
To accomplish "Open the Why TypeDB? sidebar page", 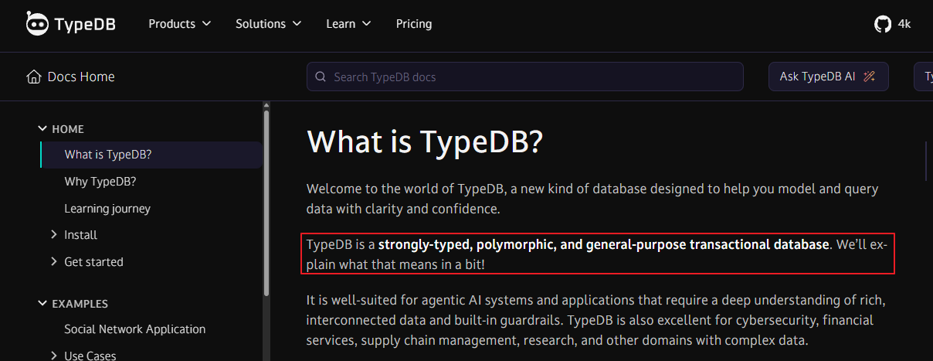I will point(100,182).
